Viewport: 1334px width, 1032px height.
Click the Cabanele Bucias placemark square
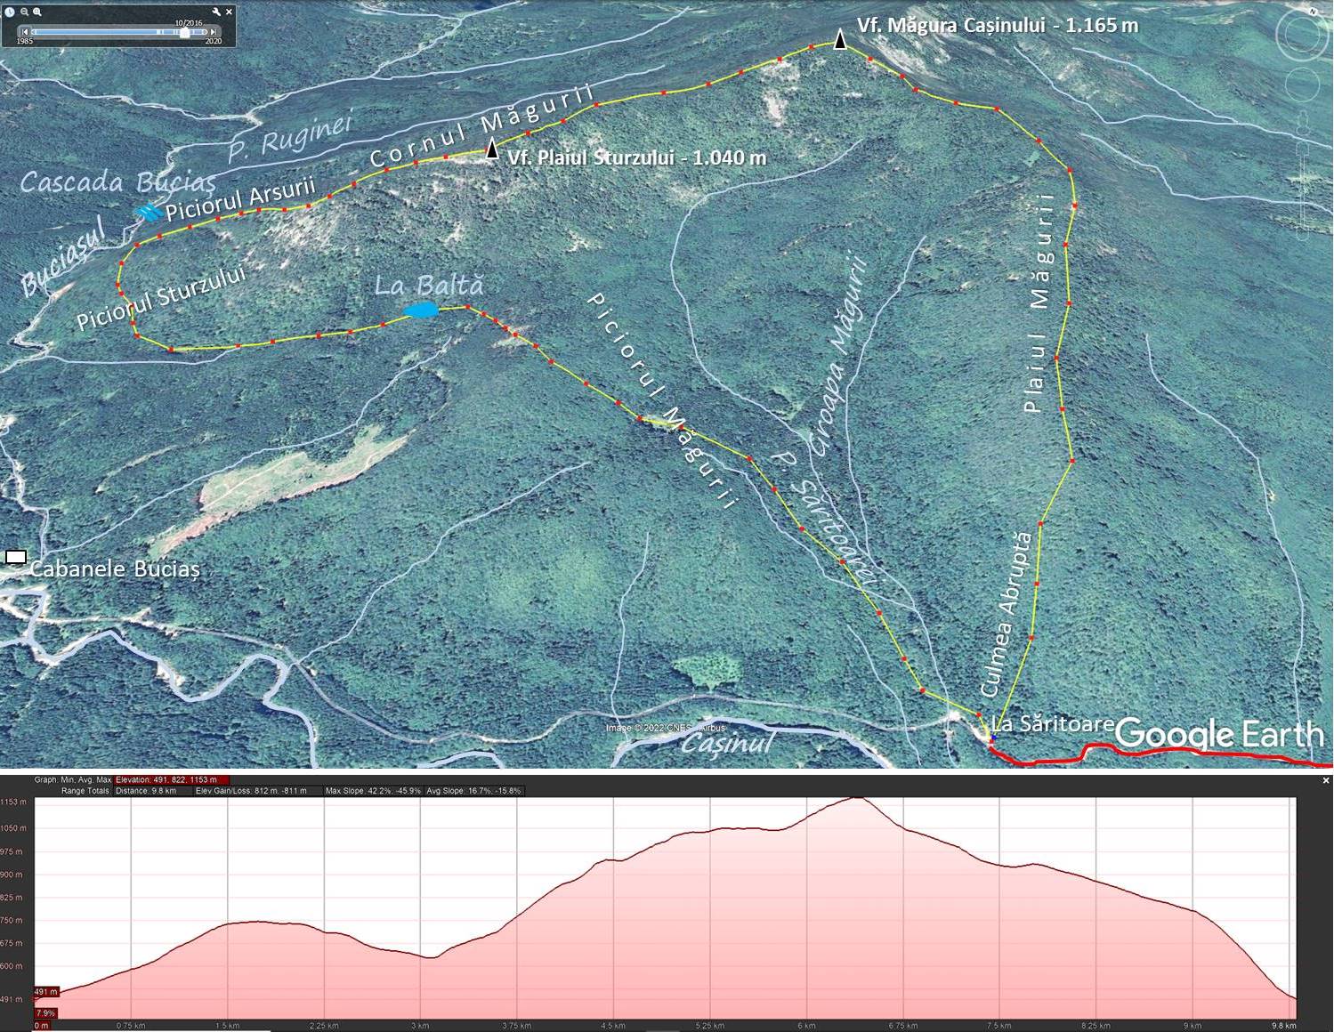pyautogui.click(x=16, y=557)
